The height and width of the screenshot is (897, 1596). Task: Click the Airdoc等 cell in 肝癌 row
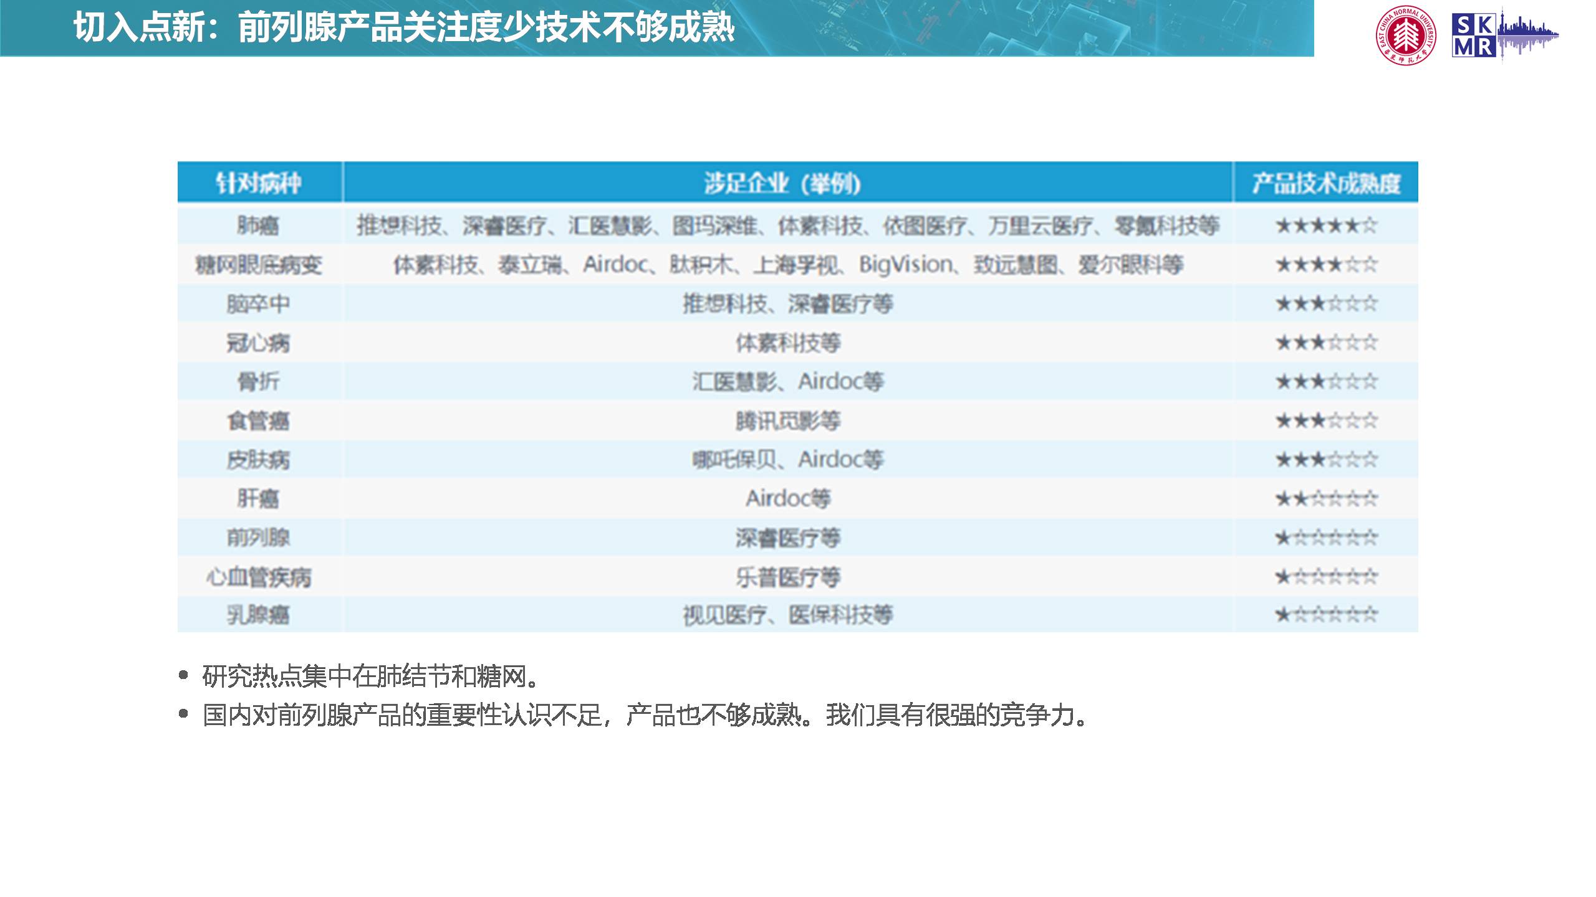click(x=788, y=498)
